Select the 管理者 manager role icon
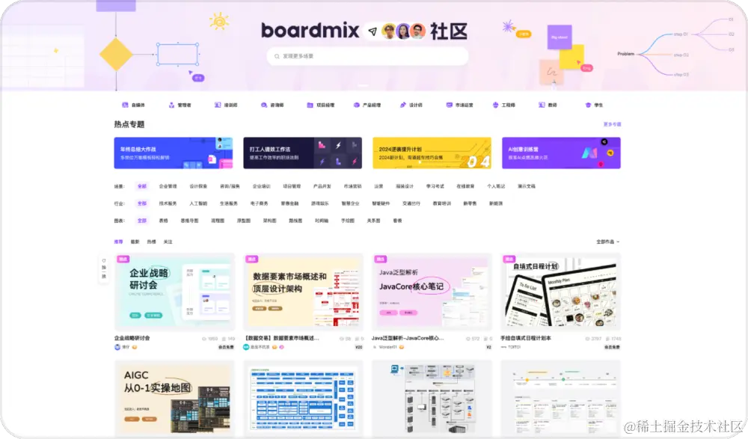The image size is (748, 439). (x=173, y=105)
